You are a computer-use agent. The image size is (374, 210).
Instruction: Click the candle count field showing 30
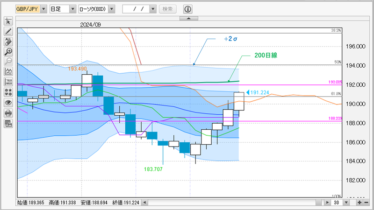pyautogui.click(x=337, y=203)
